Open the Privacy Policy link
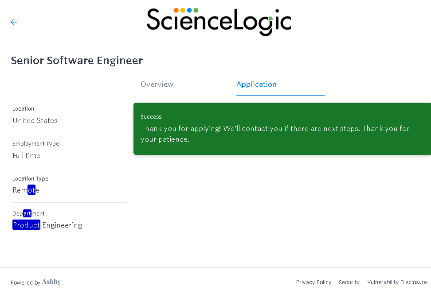Screen dimensions: 431x297 pos(313,282)
